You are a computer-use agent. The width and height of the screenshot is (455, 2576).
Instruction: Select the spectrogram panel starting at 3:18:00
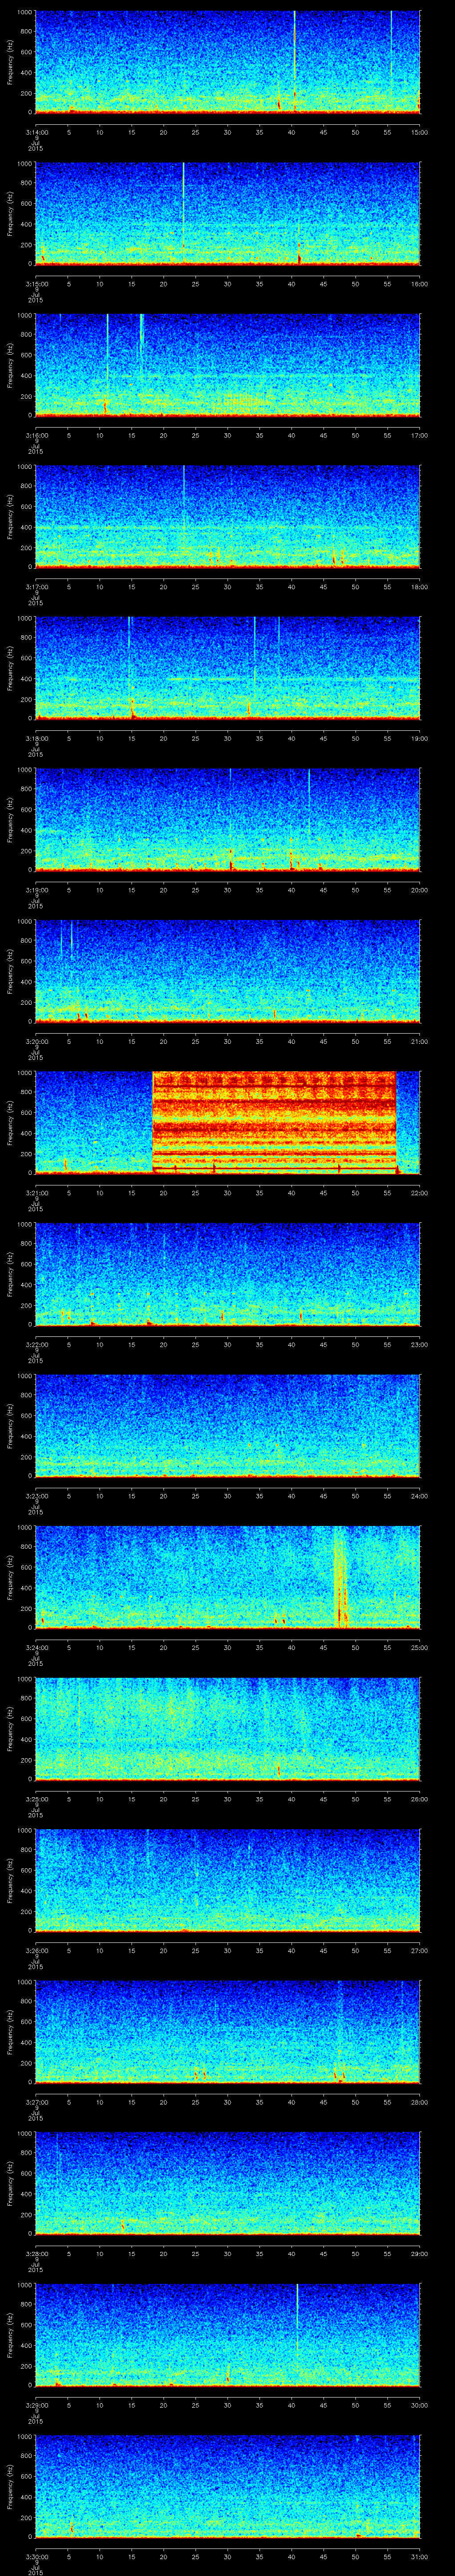(x=227, y=668)
